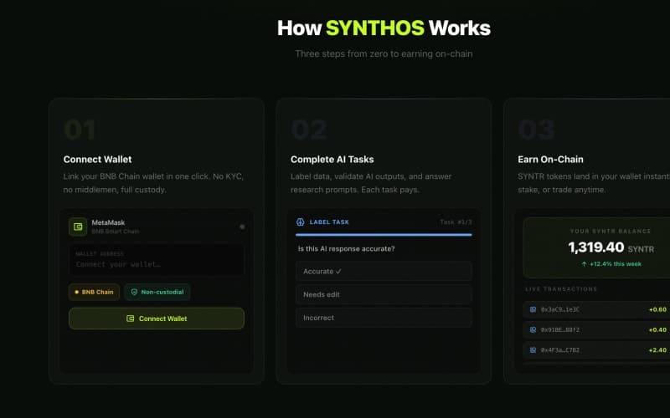Click the transaction icon beside 0x91BE…88f2
This screenshot has width=670, height=418.
(533, 329)
